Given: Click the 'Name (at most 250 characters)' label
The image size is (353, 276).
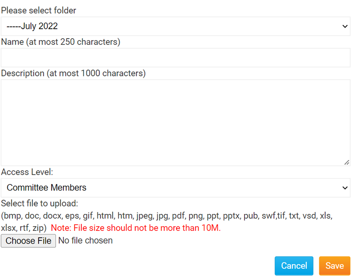Looking at the screenshot, I should [60, 42].
